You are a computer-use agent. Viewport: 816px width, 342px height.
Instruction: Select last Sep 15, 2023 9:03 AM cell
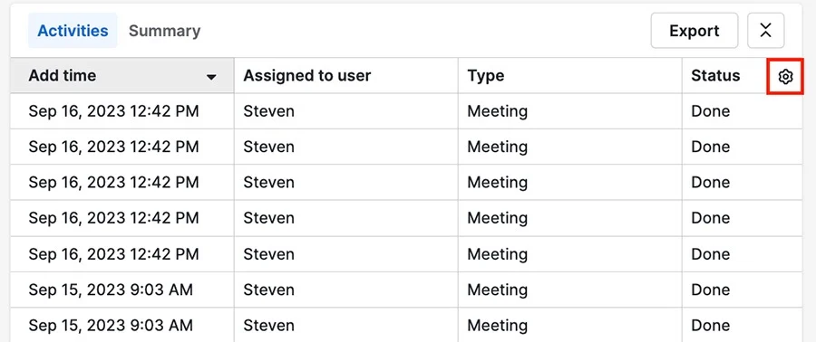tap(121, 326)
